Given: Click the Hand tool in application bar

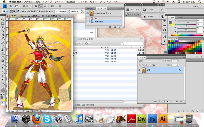Looking at the screenshot, I should click(36, 6).
